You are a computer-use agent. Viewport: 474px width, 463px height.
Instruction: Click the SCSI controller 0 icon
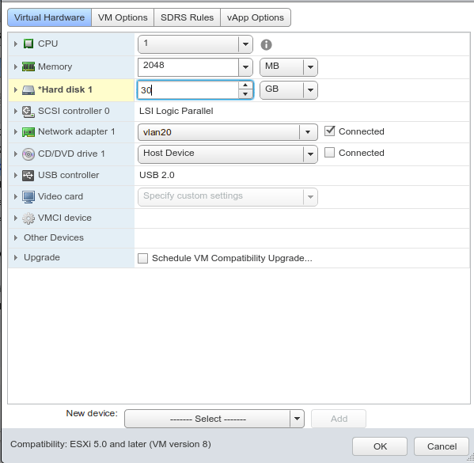pyautogui.click(x=28, y=112)
